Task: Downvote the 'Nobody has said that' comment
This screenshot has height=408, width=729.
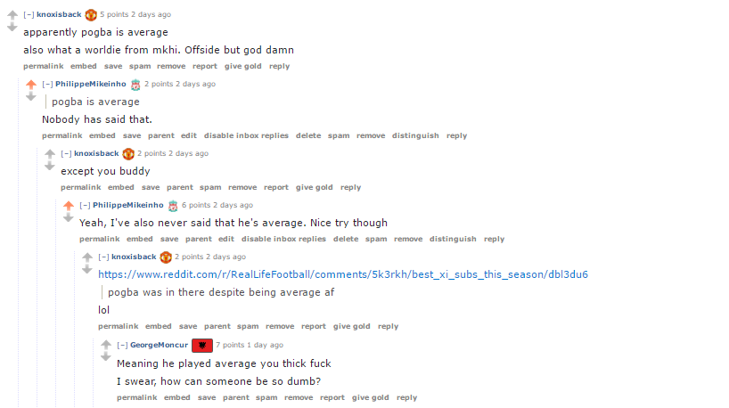Action: point(31,97)
